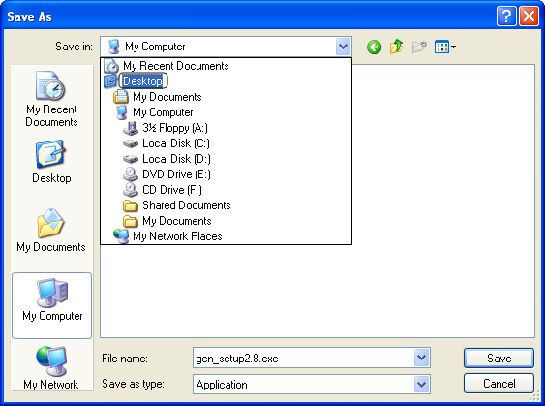Select My Computer in places bar
545x406 pixels.
pyautogui.click(x=51, y=305)
